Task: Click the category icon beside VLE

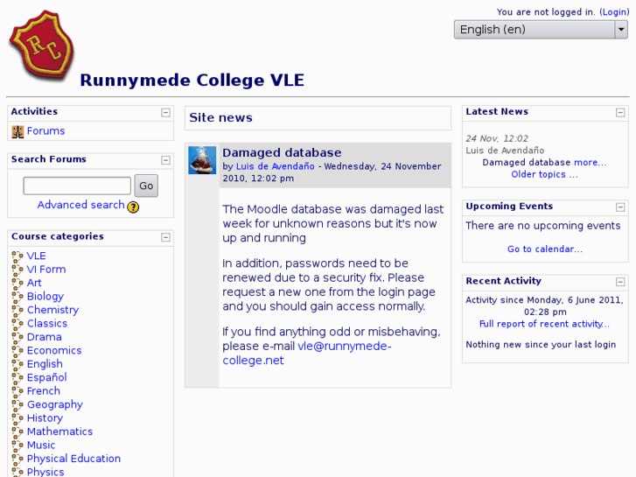Action: click(17, 256)
